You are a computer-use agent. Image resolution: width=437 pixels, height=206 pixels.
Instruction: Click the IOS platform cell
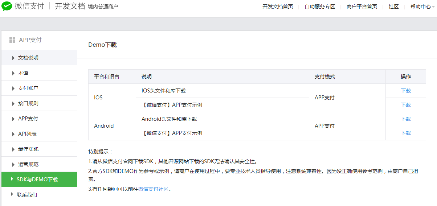112,98
